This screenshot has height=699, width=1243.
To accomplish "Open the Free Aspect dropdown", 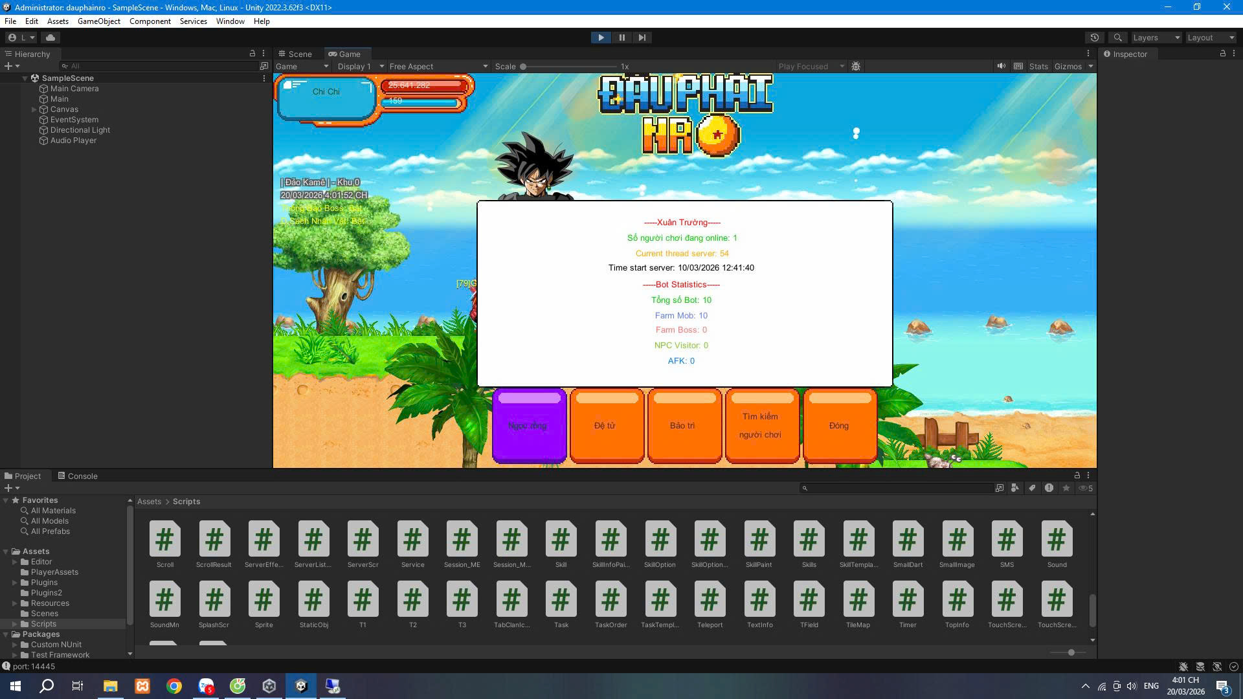I will click(x=438, y=66).
